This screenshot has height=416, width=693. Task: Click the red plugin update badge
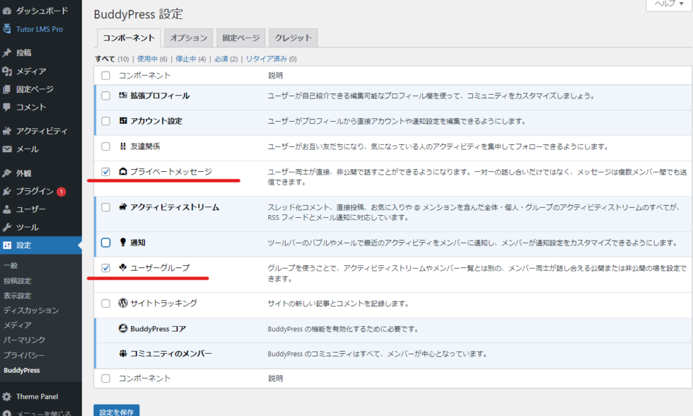point(61,191)
